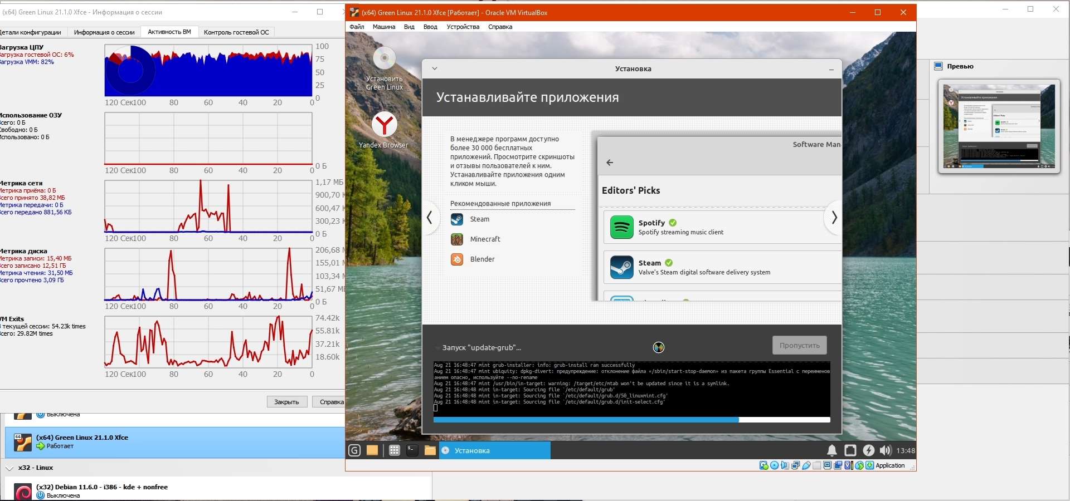The width and height of the screenshot is (1070, 501).
Task: Switch to Контроль гостевой ОС tab
Action: 236,32
